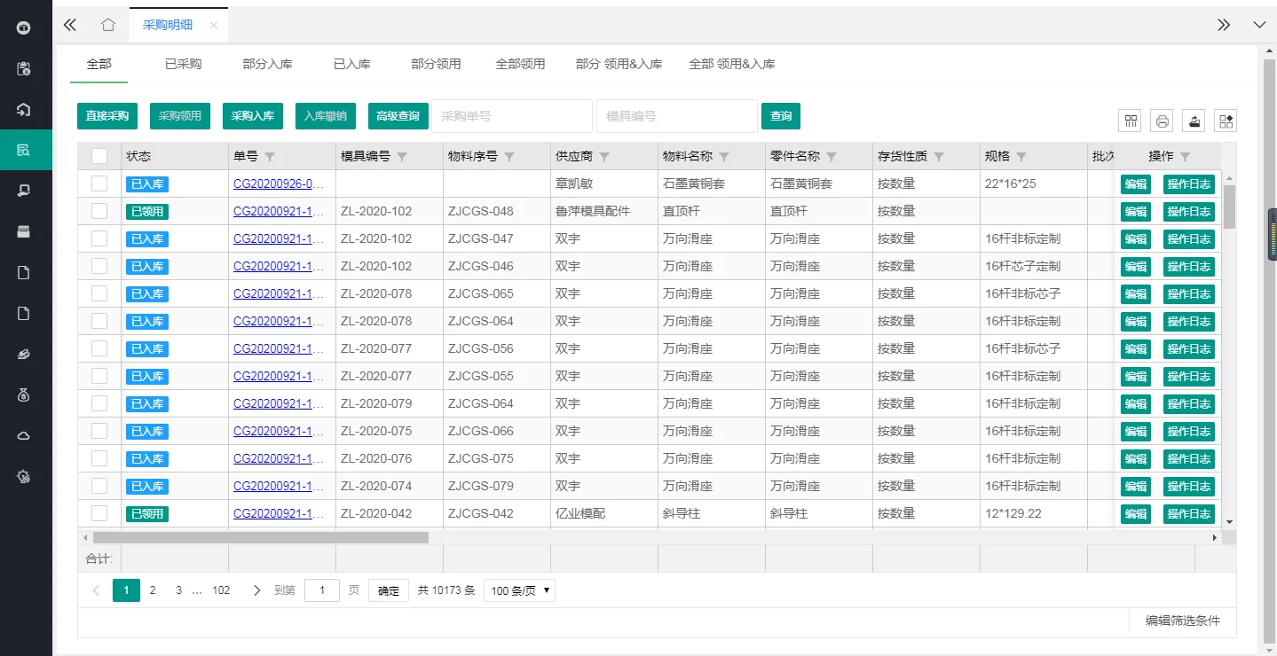
Task: Tick the select-all checkbox in the table header
Action: (99, 156)
